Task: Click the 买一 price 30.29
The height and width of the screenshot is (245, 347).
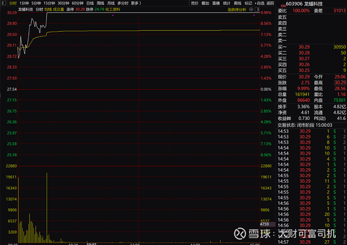Action: 304,47
